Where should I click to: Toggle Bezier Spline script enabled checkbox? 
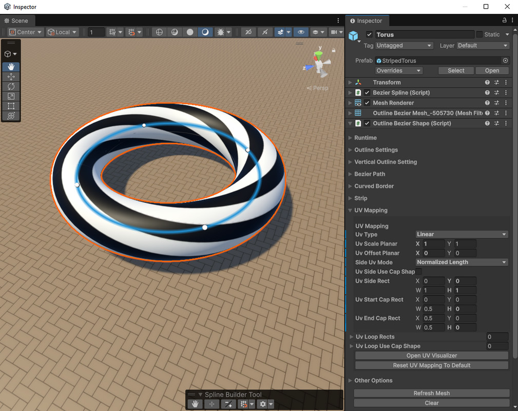[367, 92]
